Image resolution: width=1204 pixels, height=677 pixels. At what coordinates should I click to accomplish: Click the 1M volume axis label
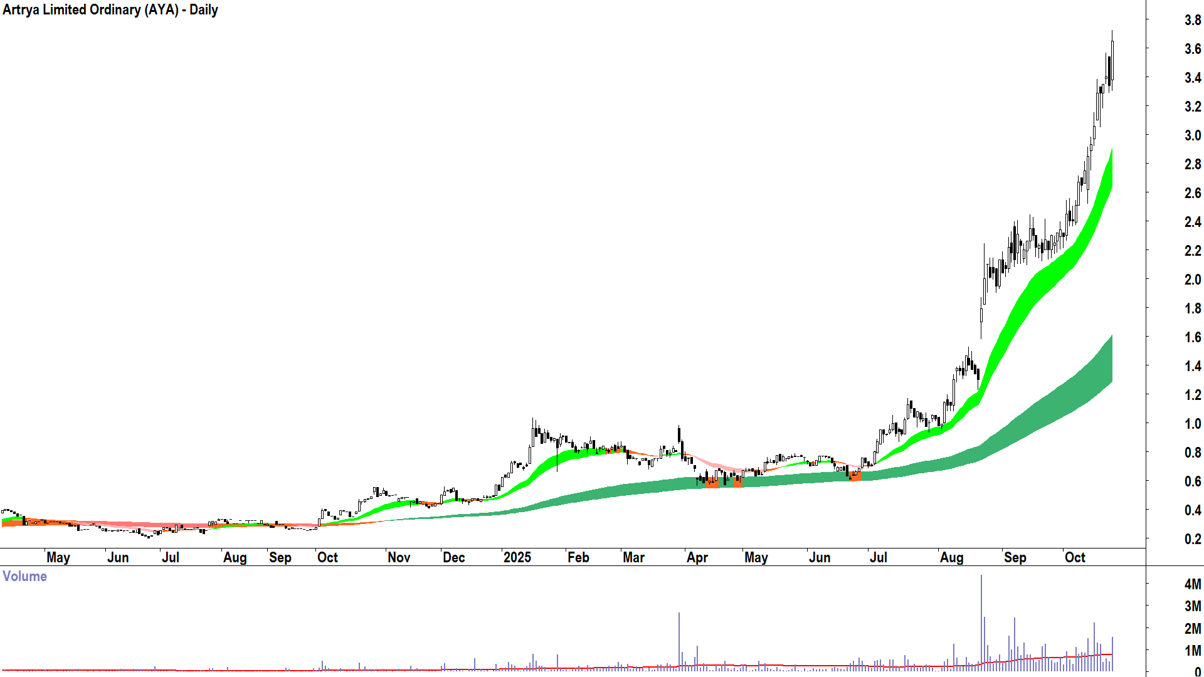click(1192, 651)
